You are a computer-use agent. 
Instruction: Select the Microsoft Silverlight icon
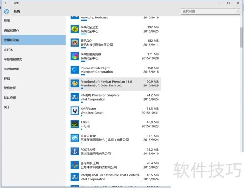pyautogui.click(x=75, y=70)
